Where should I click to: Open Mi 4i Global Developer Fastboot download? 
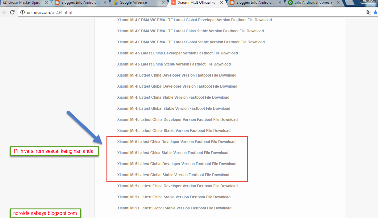[x=177, y=86]
